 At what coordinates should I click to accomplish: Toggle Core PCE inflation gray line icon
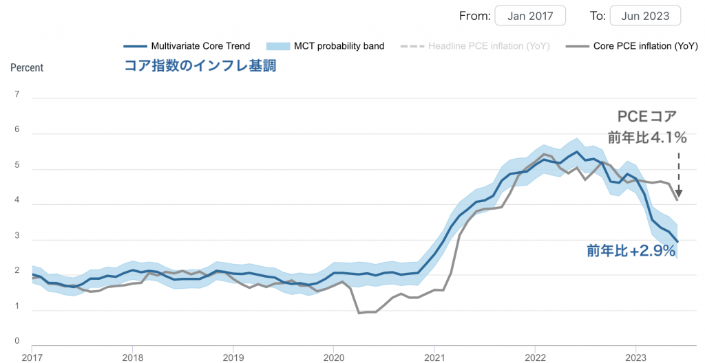pyautogui.click(x=577, y=46)
